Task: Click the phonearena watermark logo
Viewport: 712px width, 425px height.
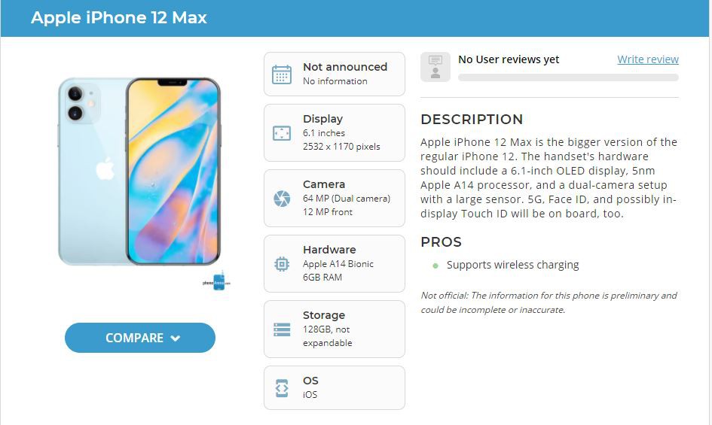Action: 216,281
